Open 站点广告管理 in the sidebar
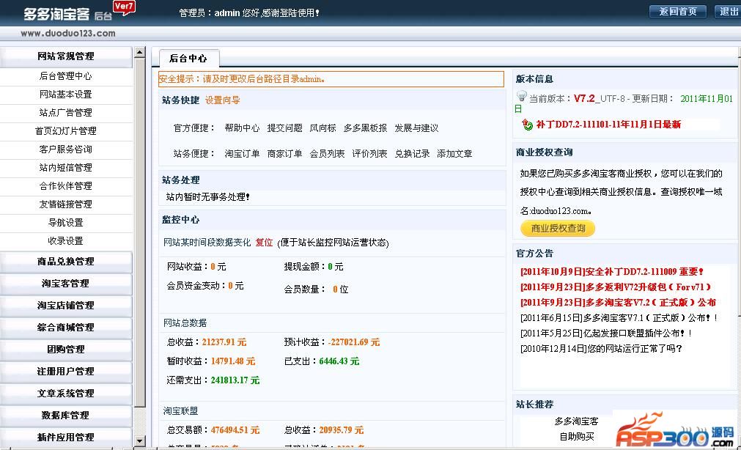 pos(66,113)
